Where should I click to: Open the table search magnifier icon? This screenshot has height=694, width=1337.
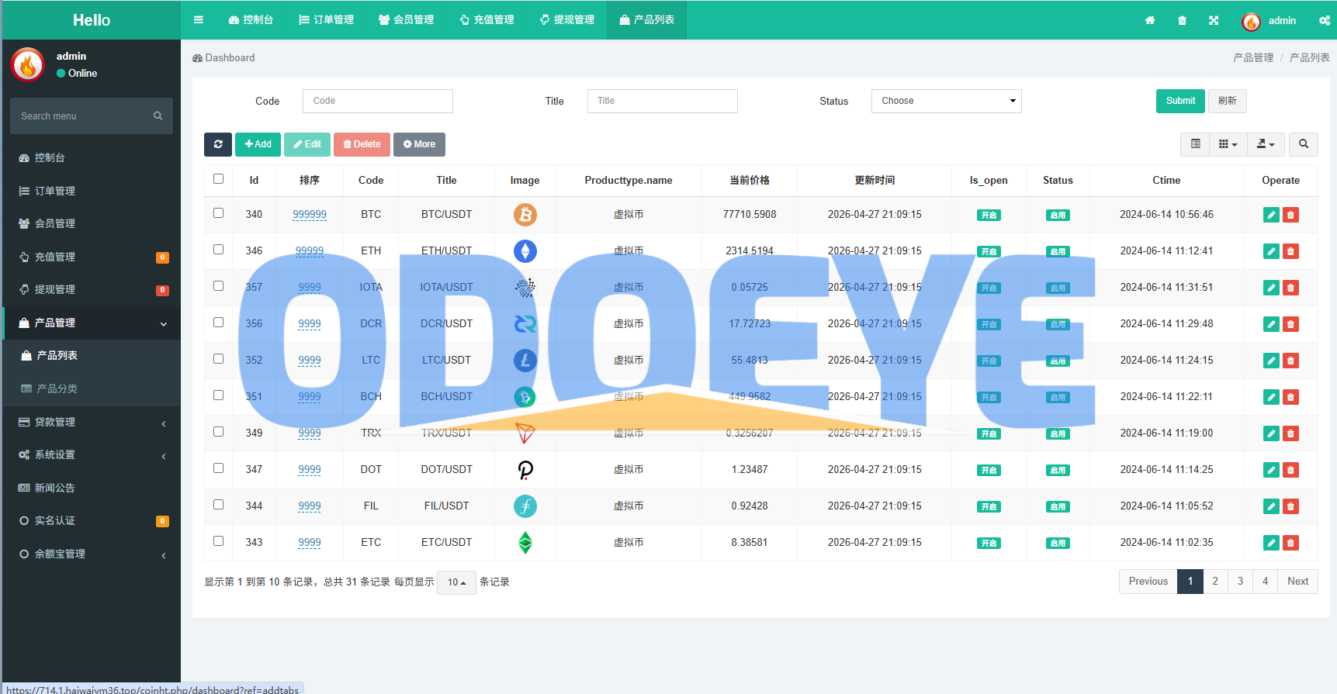coord(1304,144)
